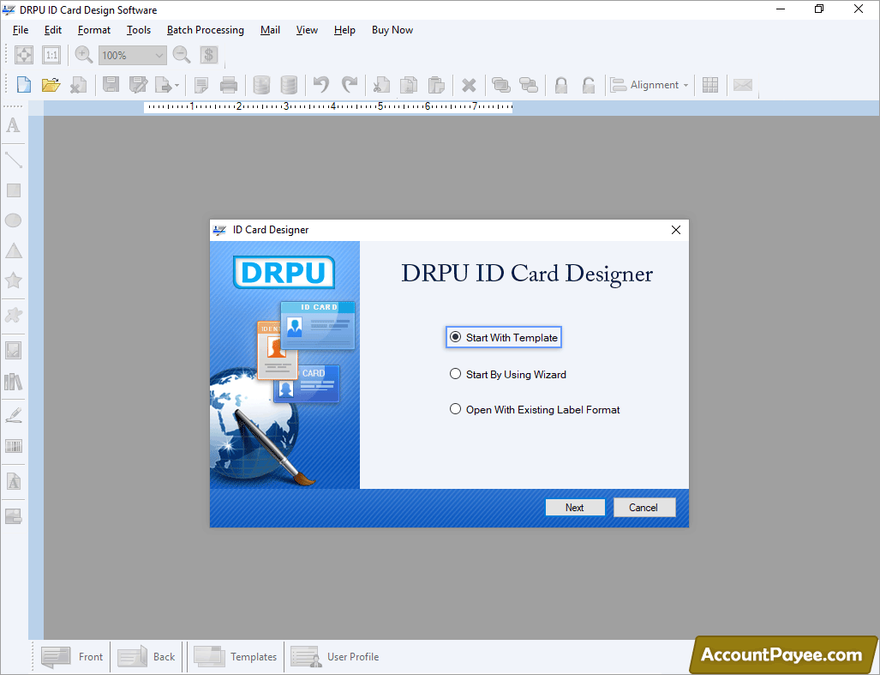The width and height of the screenshot is (880, 675).
Task: Click the dollar sign toolbar icon
Action: [x=209, y=55]
